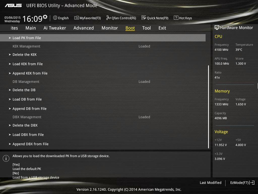Click the Quick Note notepad icon
Image resolution: width=258 pixels, height=194 pixels.
(x=144, y=18)
